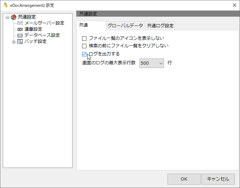Open the 共通ログ設定 tab
The height and width of the screenshot is (188, 240).
[160, 25]
